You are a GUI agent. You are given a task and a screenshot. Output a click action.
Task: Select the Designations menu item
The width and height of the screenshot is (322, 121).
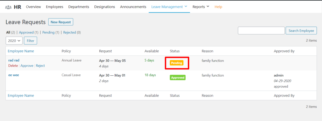pyautogui.click(x=104, y=7)
